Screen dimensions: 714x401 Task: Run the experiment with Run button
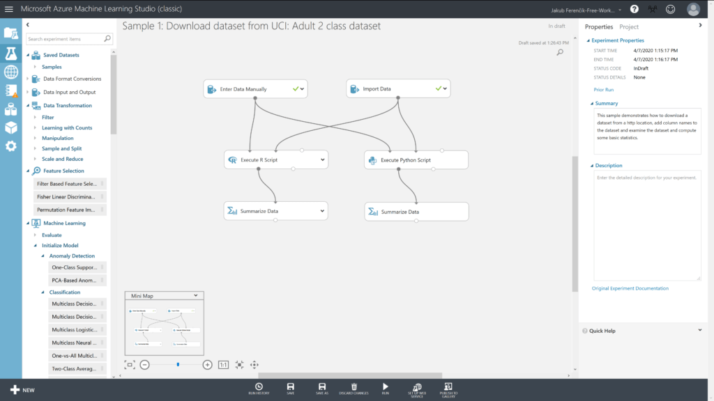point(385,388)
